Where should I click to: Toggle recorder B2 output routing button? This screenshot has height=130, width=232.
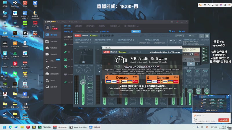point(205,61)
